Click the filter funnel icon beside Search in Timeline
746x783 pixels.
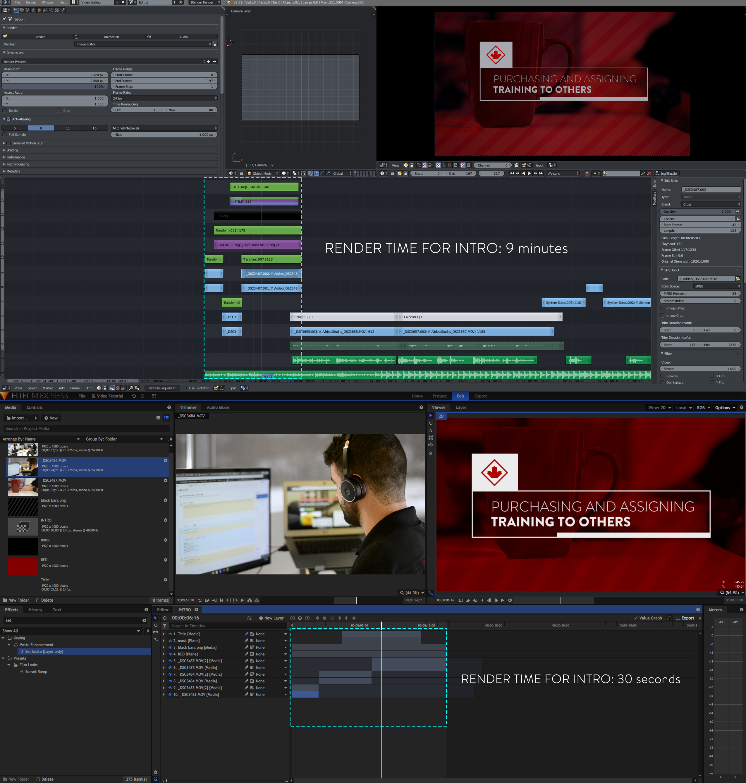click(164, 626)
